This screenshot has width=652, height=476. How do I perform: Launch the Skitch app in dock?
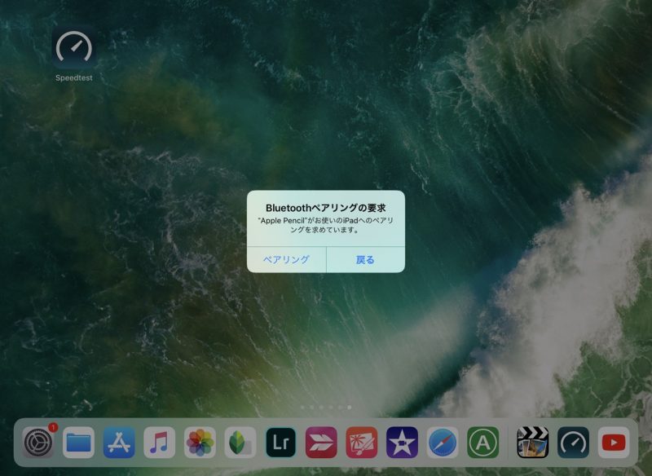(x=321, y=443)
